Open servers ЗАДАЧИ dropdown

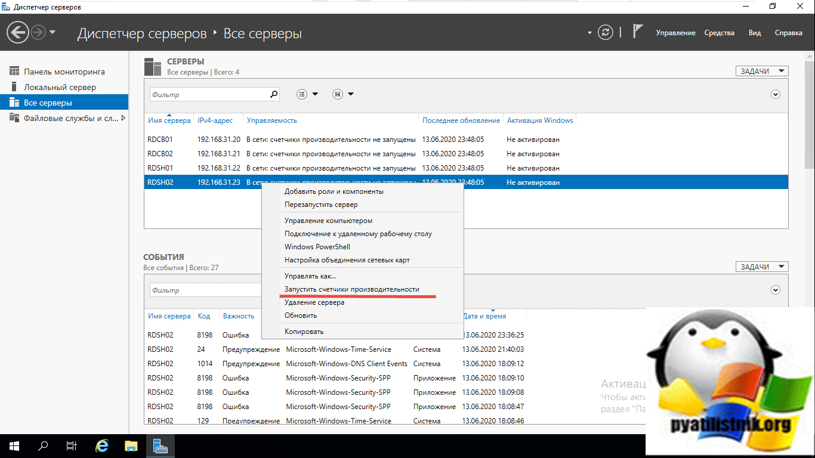[762, 71]
